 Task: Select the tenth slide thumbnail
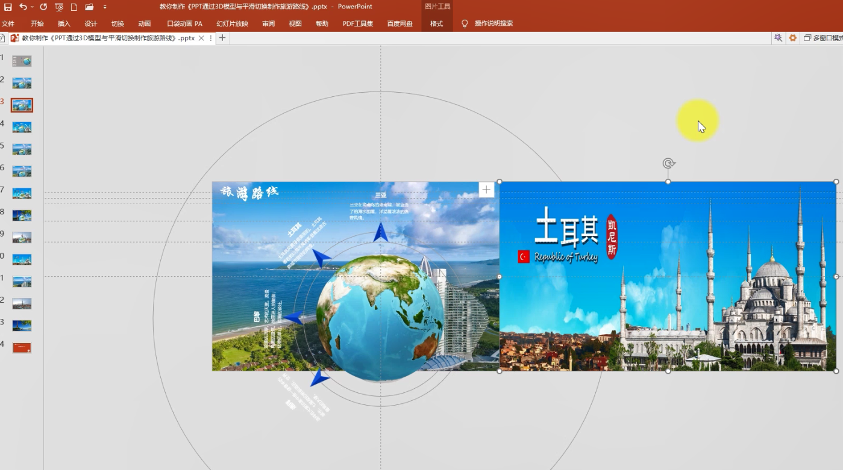click(x=22, y=259)
